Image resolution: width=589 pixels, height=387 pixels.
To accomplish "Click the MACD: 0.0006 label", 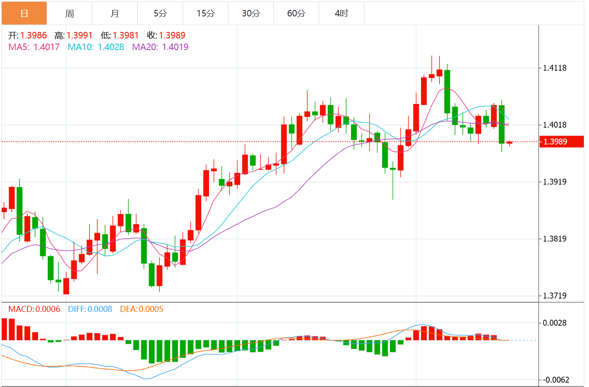I will pos(34,309).
